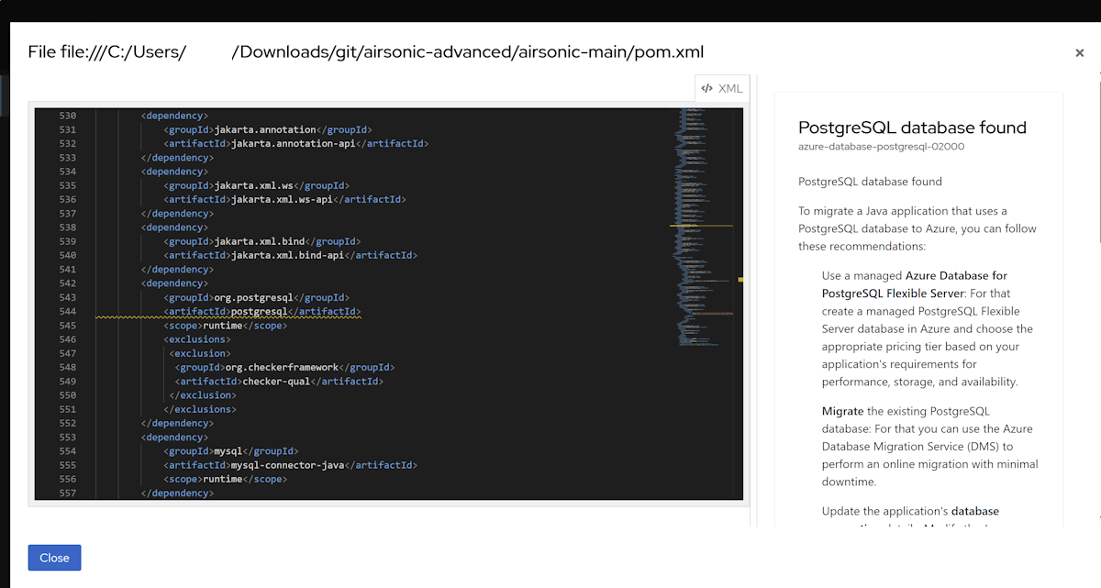The width and height of the screenshot is (1101, 588).
Task: Click the bold Migrate recommendation text
Action: point(843,411)
